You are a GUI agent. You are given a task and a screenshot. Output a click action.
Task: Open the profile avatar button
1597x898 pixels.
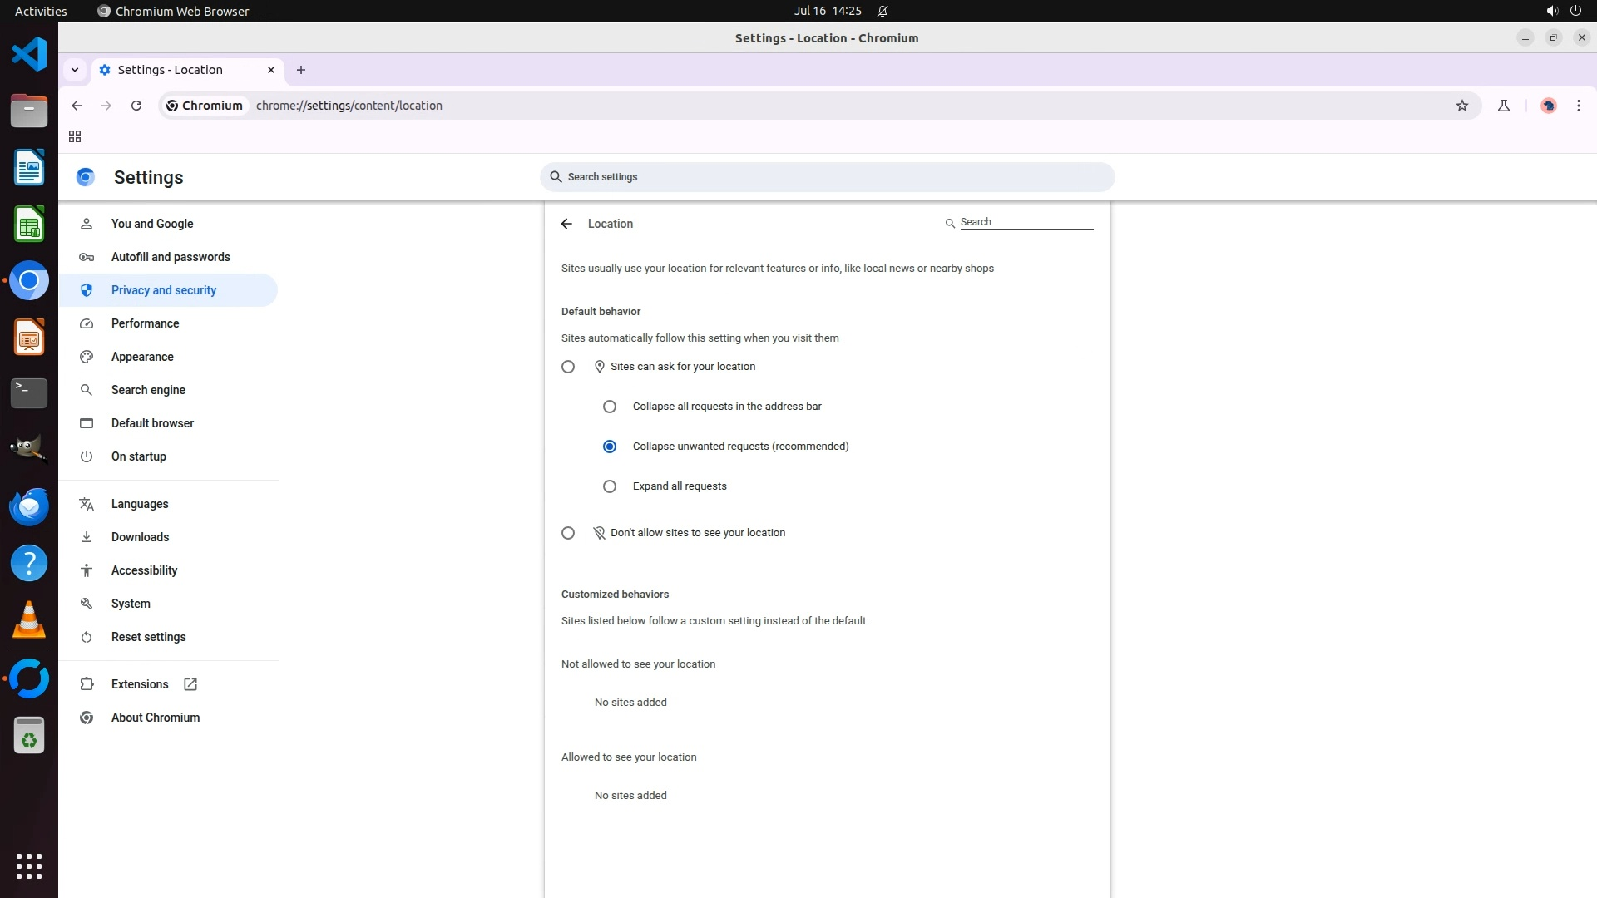click(1548, 106)
